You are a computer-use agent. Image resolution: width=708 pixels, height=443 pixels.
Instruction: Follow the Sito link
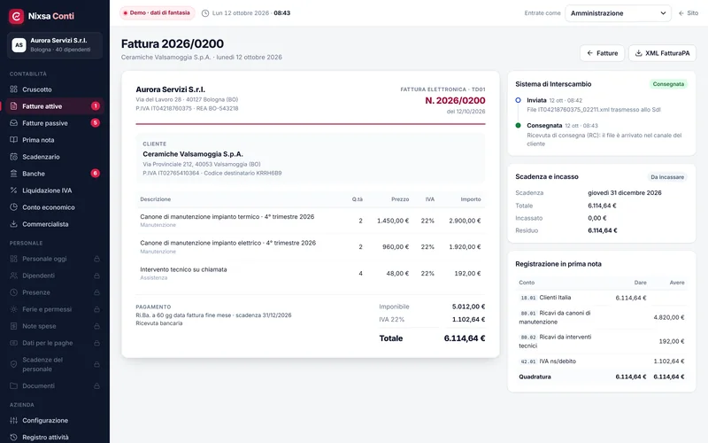pyautogui.click(x=689, y=13)
